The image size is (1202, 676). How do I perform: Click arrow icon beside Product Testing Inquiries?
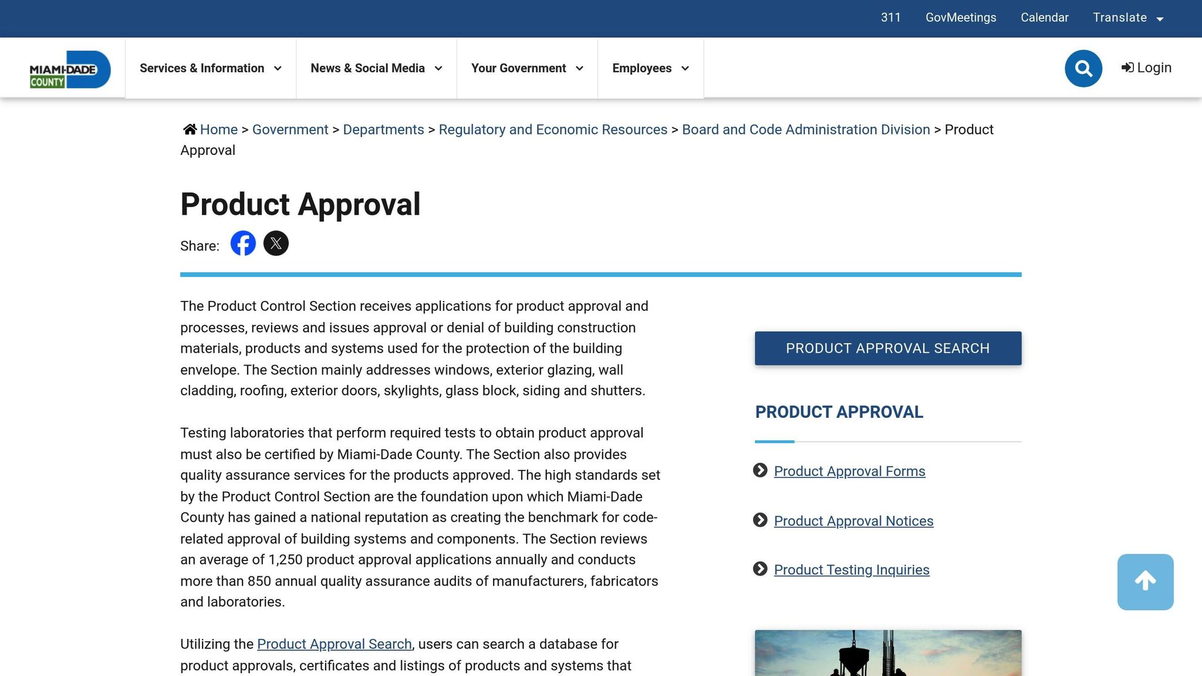[x=760, y=569]
